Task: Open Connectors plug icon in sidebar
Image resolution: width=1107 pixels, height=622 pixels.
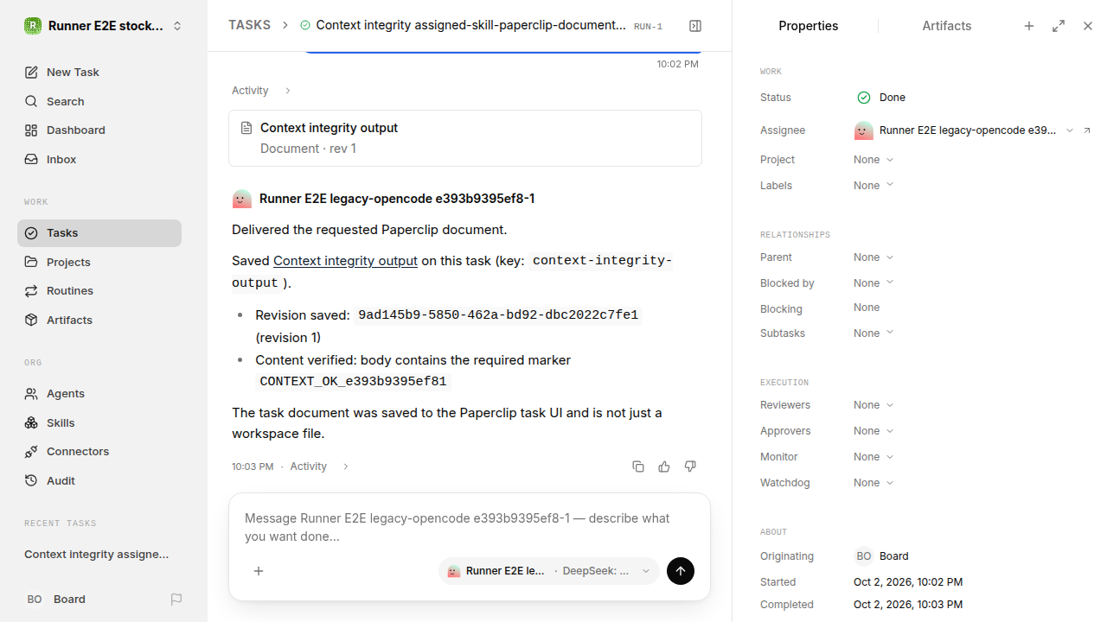Action: 31,452
